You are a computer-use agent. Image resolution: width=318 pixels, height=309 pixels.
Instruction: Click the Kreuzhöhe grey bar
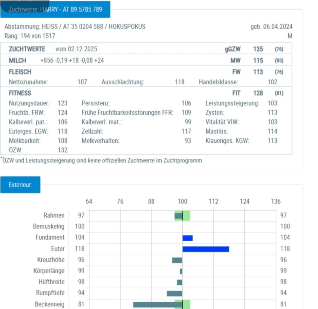[177, 260]
